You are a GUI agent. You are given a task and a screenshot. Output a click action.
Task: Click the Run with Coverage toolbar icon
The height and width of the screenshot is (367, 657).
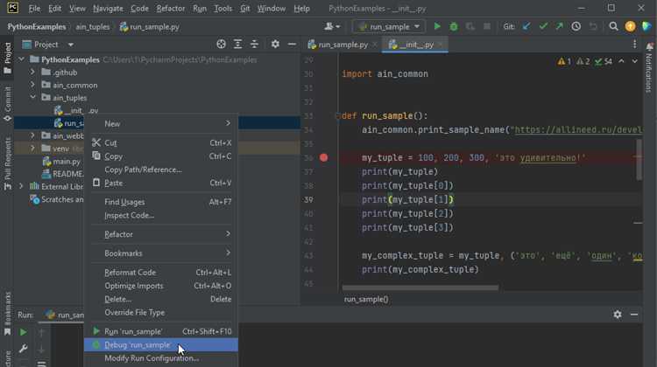pyautogui.click(x=470, y=26)
